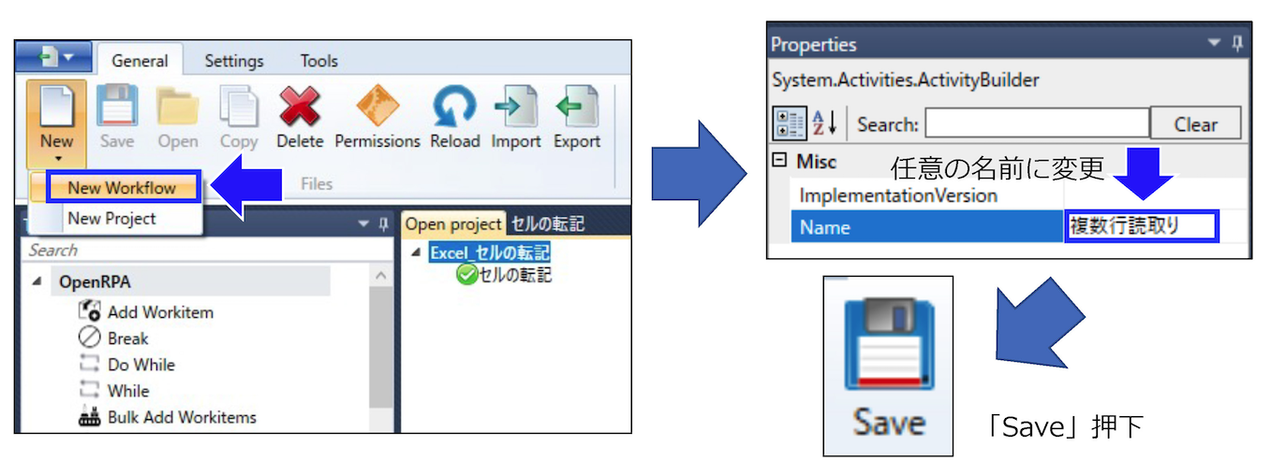1271x475 pixels.
Task: Click the red Delete icon
Action: [300, 107]
